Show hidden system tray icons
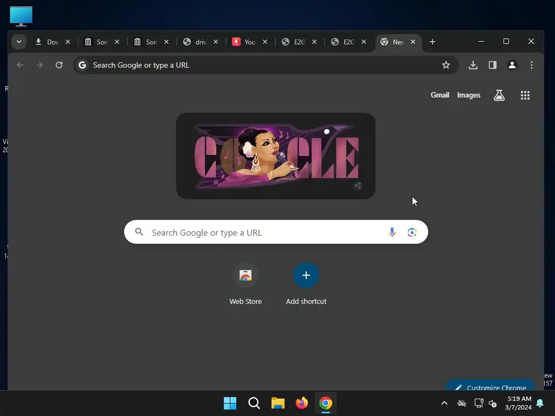Image resolution: width=555 pixels, height=416 pixels. pyautogui.click(x=444, y=403)
